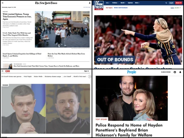This screenshot has width=184, height=138.
Task: Select Hind Rajab topic on CNN
Action: (28, 76)
